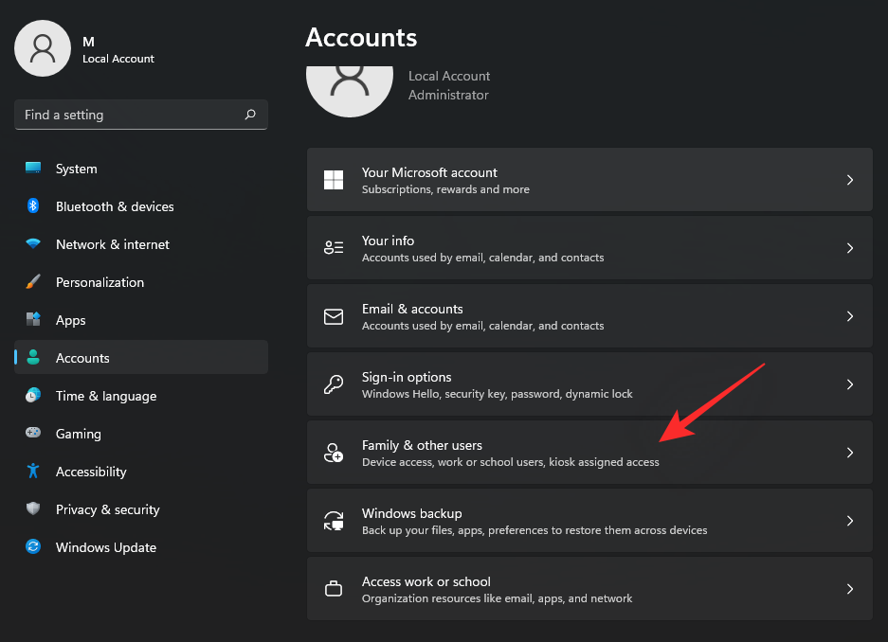Click the System monitor icon in sidebar
The width and height of the screenshot is (888, 642).
tap(33, 169)
